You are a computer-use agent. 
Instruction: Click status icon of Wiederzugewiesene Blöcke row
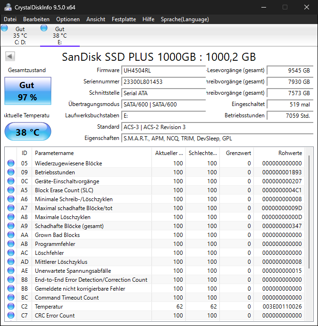(11, 163)
